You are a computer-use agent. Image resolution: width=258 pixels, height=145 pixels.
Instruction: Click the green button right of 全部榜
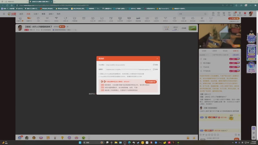pos(192,28)
